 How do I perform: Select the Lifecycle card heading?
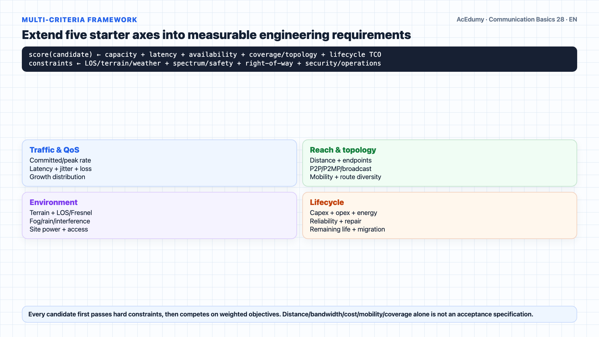[x=327, y=203]
